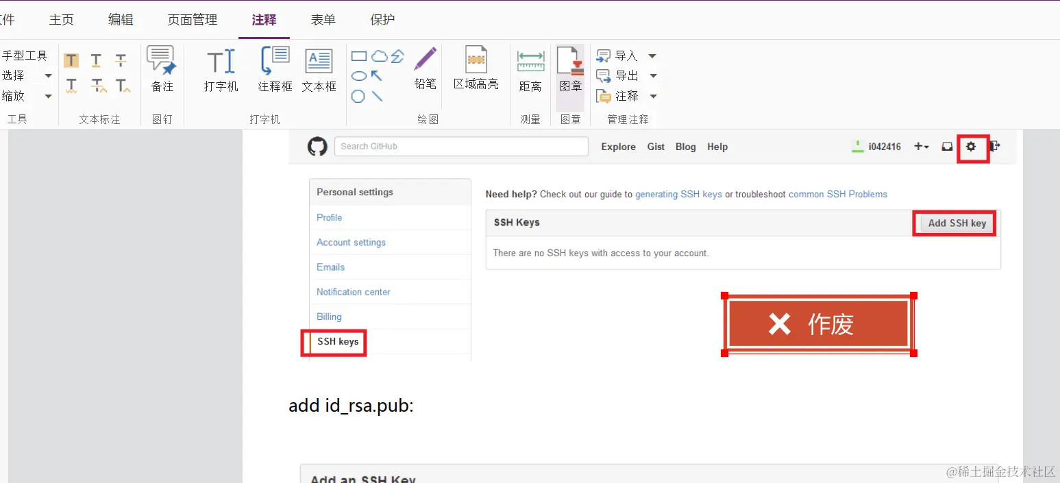Switch to the 保护 ribbon tab
Image resolution: width=1060 pixels, height=483 pixels.
tap(382, 20)
